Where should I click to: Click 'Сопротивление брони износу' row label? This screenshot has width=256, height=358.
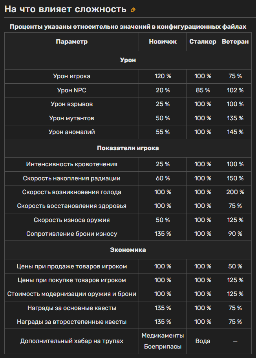coord(71,234)
